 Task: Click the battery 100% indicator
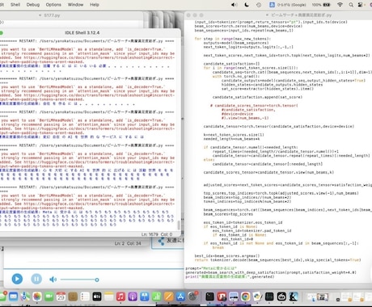(321, 5)
